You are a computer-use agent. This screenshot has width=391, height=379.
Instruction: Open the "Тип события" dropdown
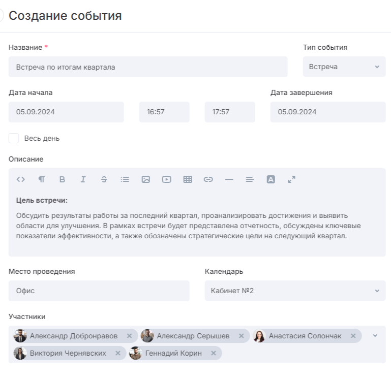coord(344,67)
